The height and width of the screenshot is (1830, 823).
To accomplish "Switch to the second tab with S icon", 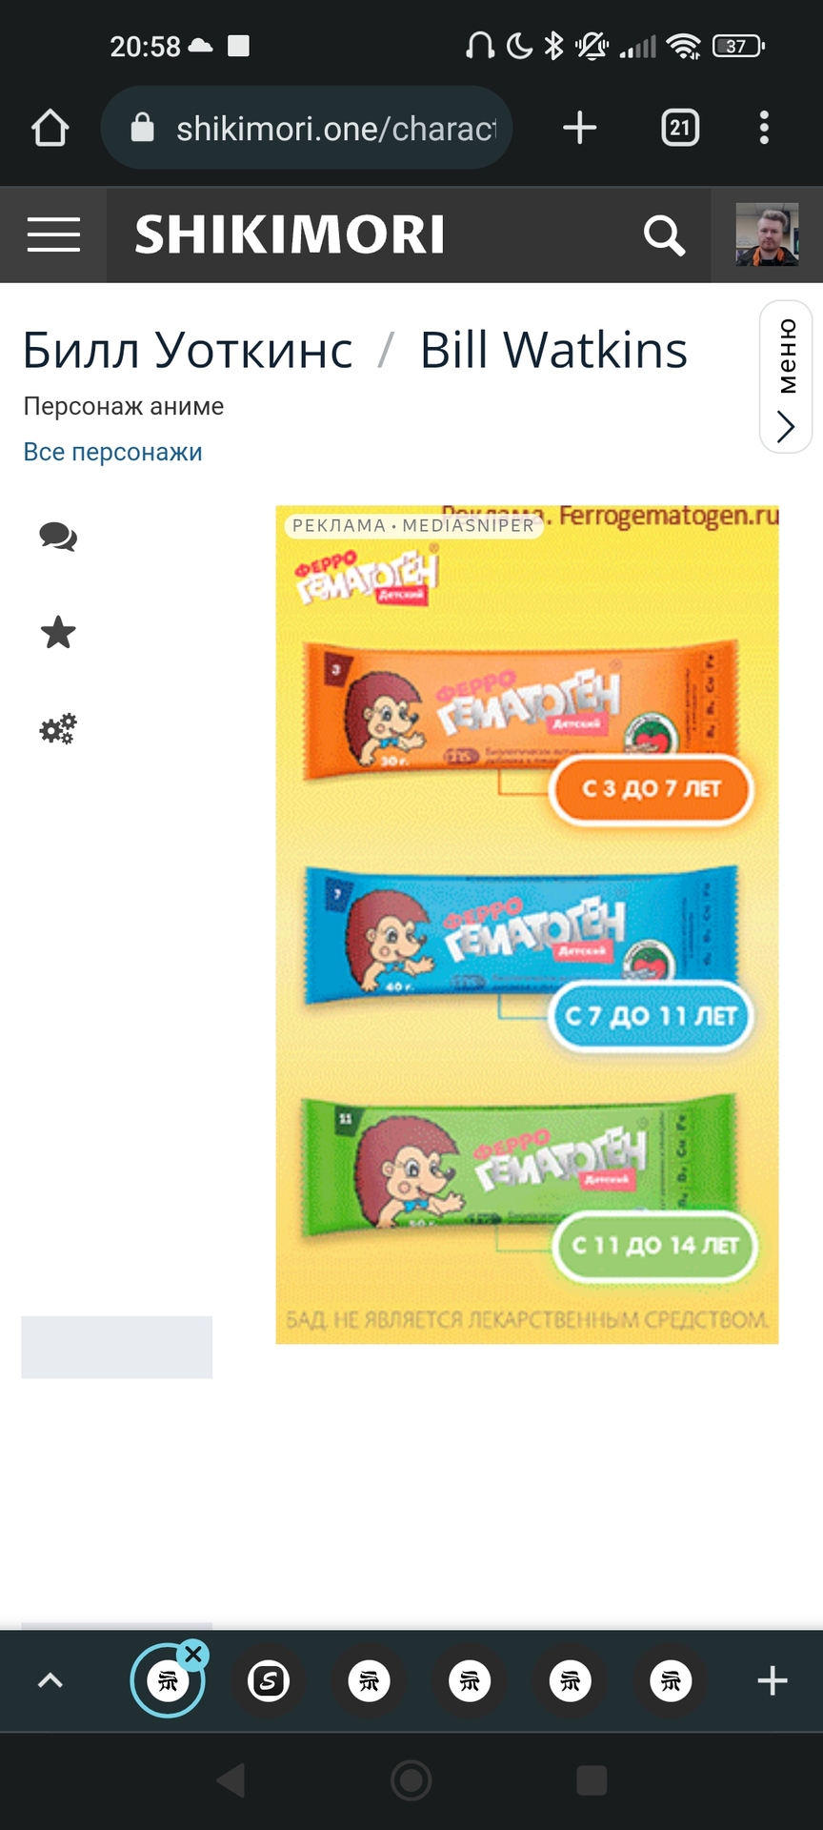I will pyautogui.click(x=269, y=1681).
